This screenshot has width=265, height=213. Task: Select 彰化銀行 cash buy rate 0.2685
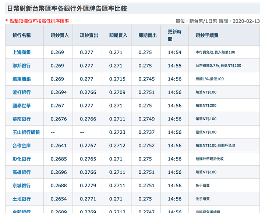[x=59, y=159]
